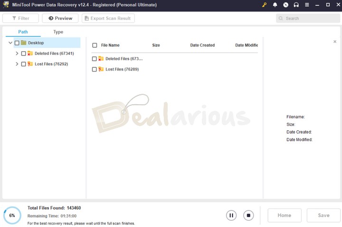Click the Deleted Files (673... row label
Screen dimensions: 342x227
124,59
